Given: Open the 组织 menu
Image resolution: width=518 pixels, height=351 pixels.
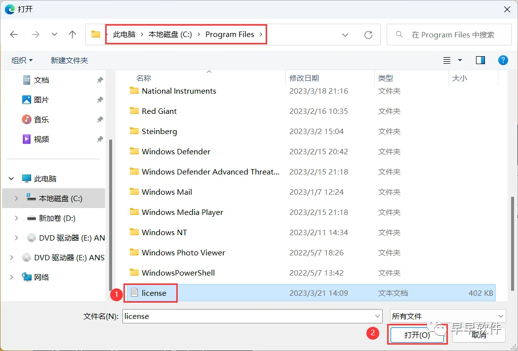Looking at the screenshot, I should click(22, 60).
